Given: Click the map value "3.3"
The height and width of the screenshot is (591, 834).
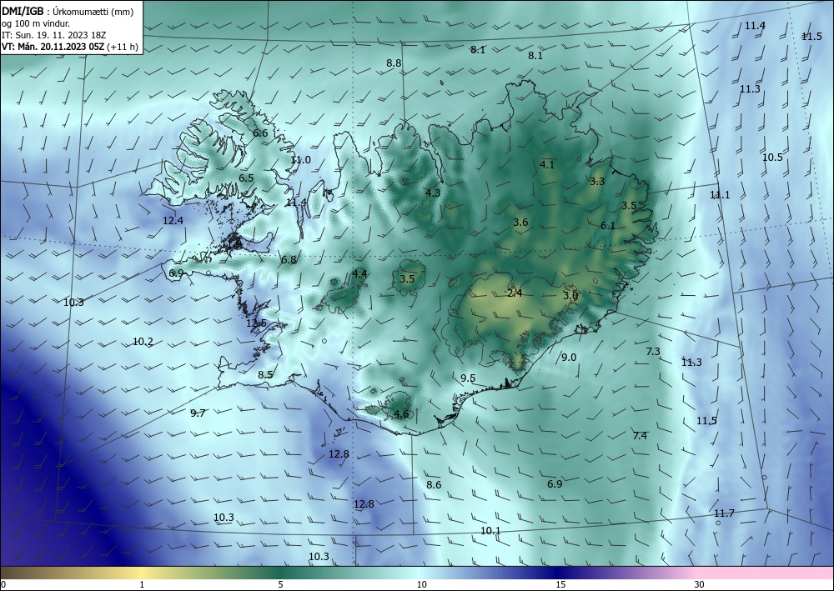Looking at the screenshot, I should pyautogui.click(x=597, y=181).
